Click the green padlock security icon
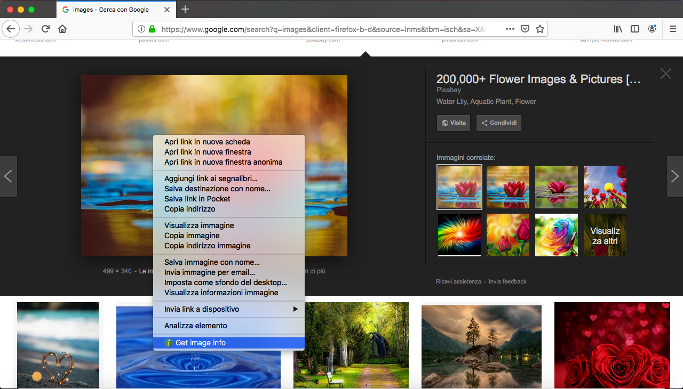This screenshot has height=389, width=683. tap(152, 29)
